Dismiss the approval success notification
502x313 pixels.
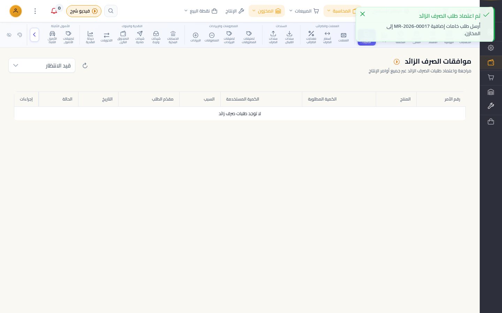coord(363,14)
